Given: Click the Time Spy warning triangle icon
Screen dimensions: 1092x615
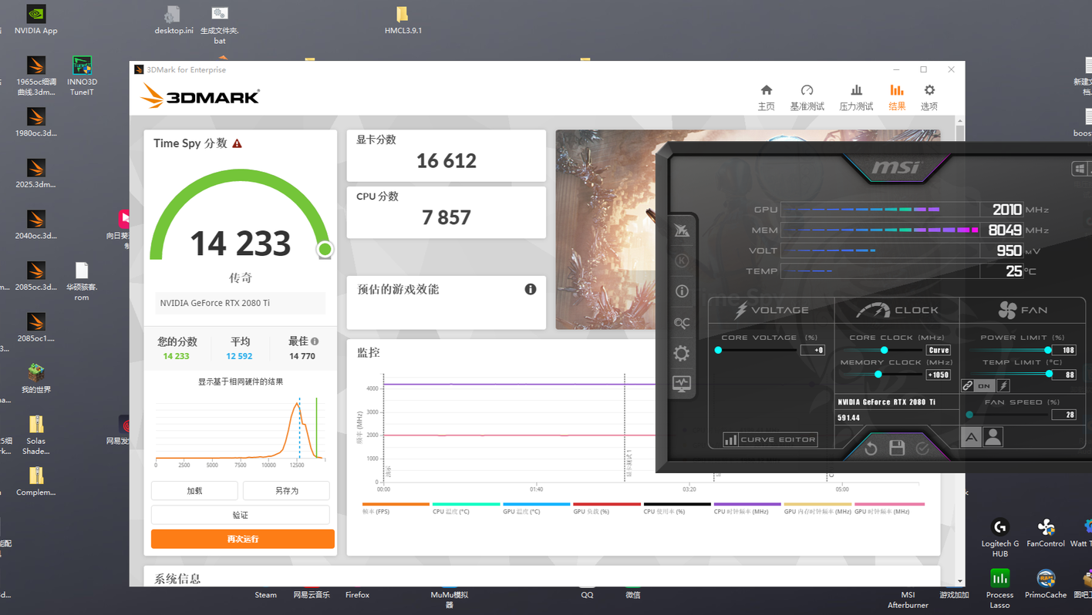Looking at the screenshot, I should (237, 143).
